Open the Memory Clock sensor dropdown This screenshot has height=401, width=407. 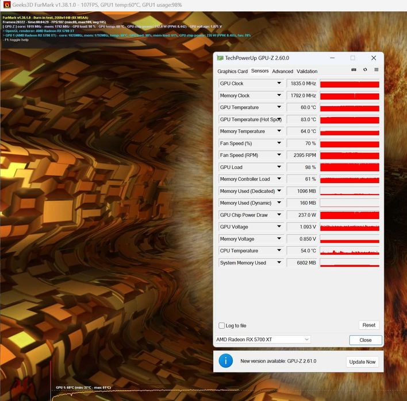pyautogui.click(x=279, y=95)
